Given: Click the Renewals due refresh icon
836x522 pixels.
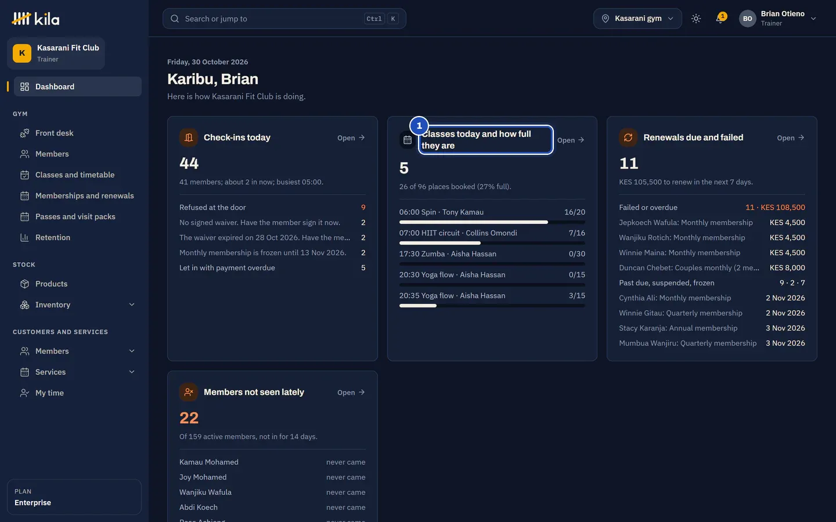Looking at the screenshot, I should point(628,137).
